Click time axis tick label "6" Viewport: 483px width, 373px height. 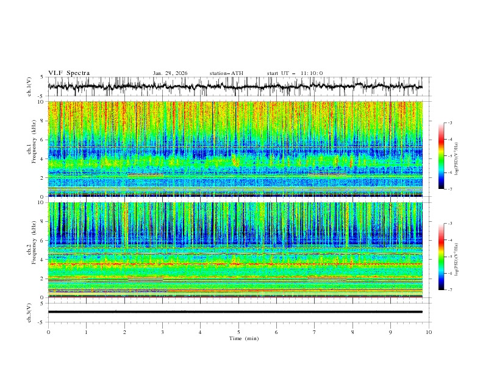276,332
